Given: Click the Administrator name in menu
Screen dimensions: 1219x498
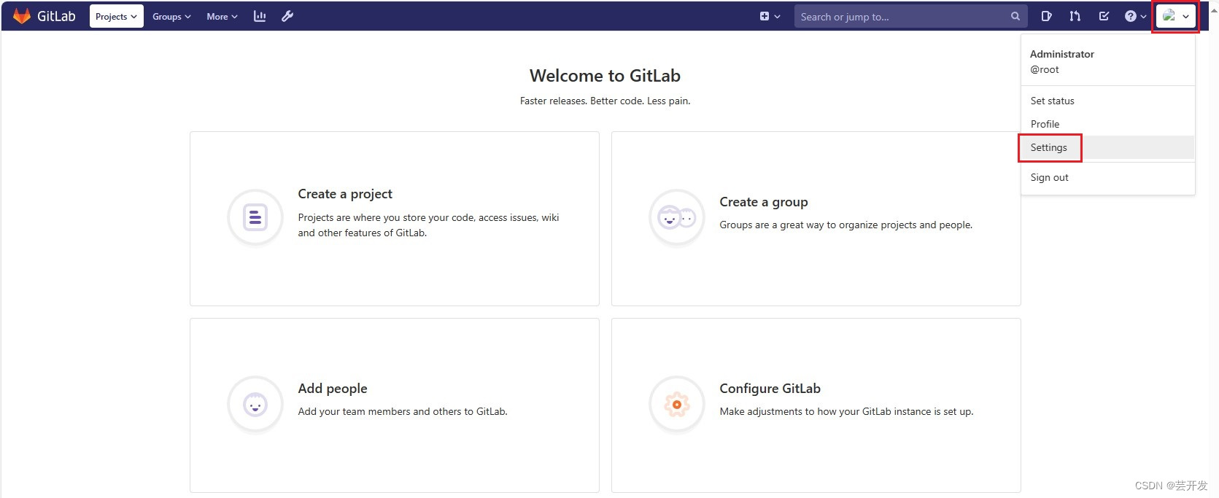Looking at the screenshot, I should coord(1061,54).
